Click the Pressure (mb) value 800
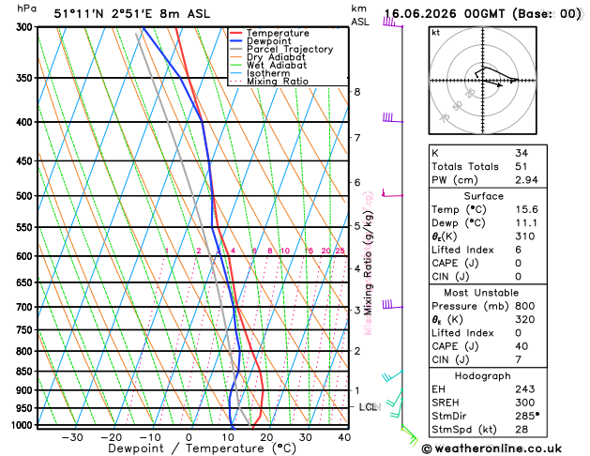This screenshot has height=456, width=590. (x=525, y=306)
